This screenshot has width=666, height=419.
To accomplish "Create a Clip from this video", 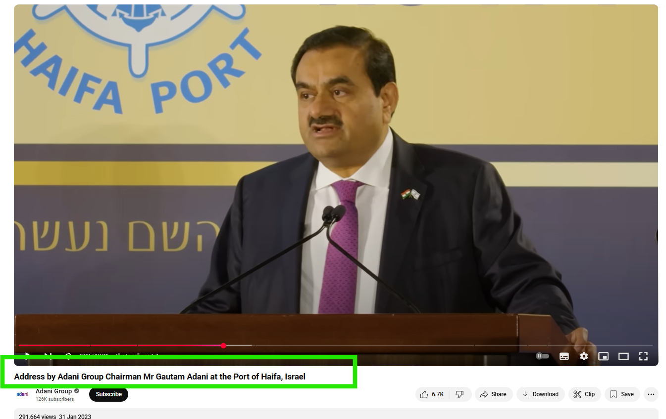I will pos(584,394).
